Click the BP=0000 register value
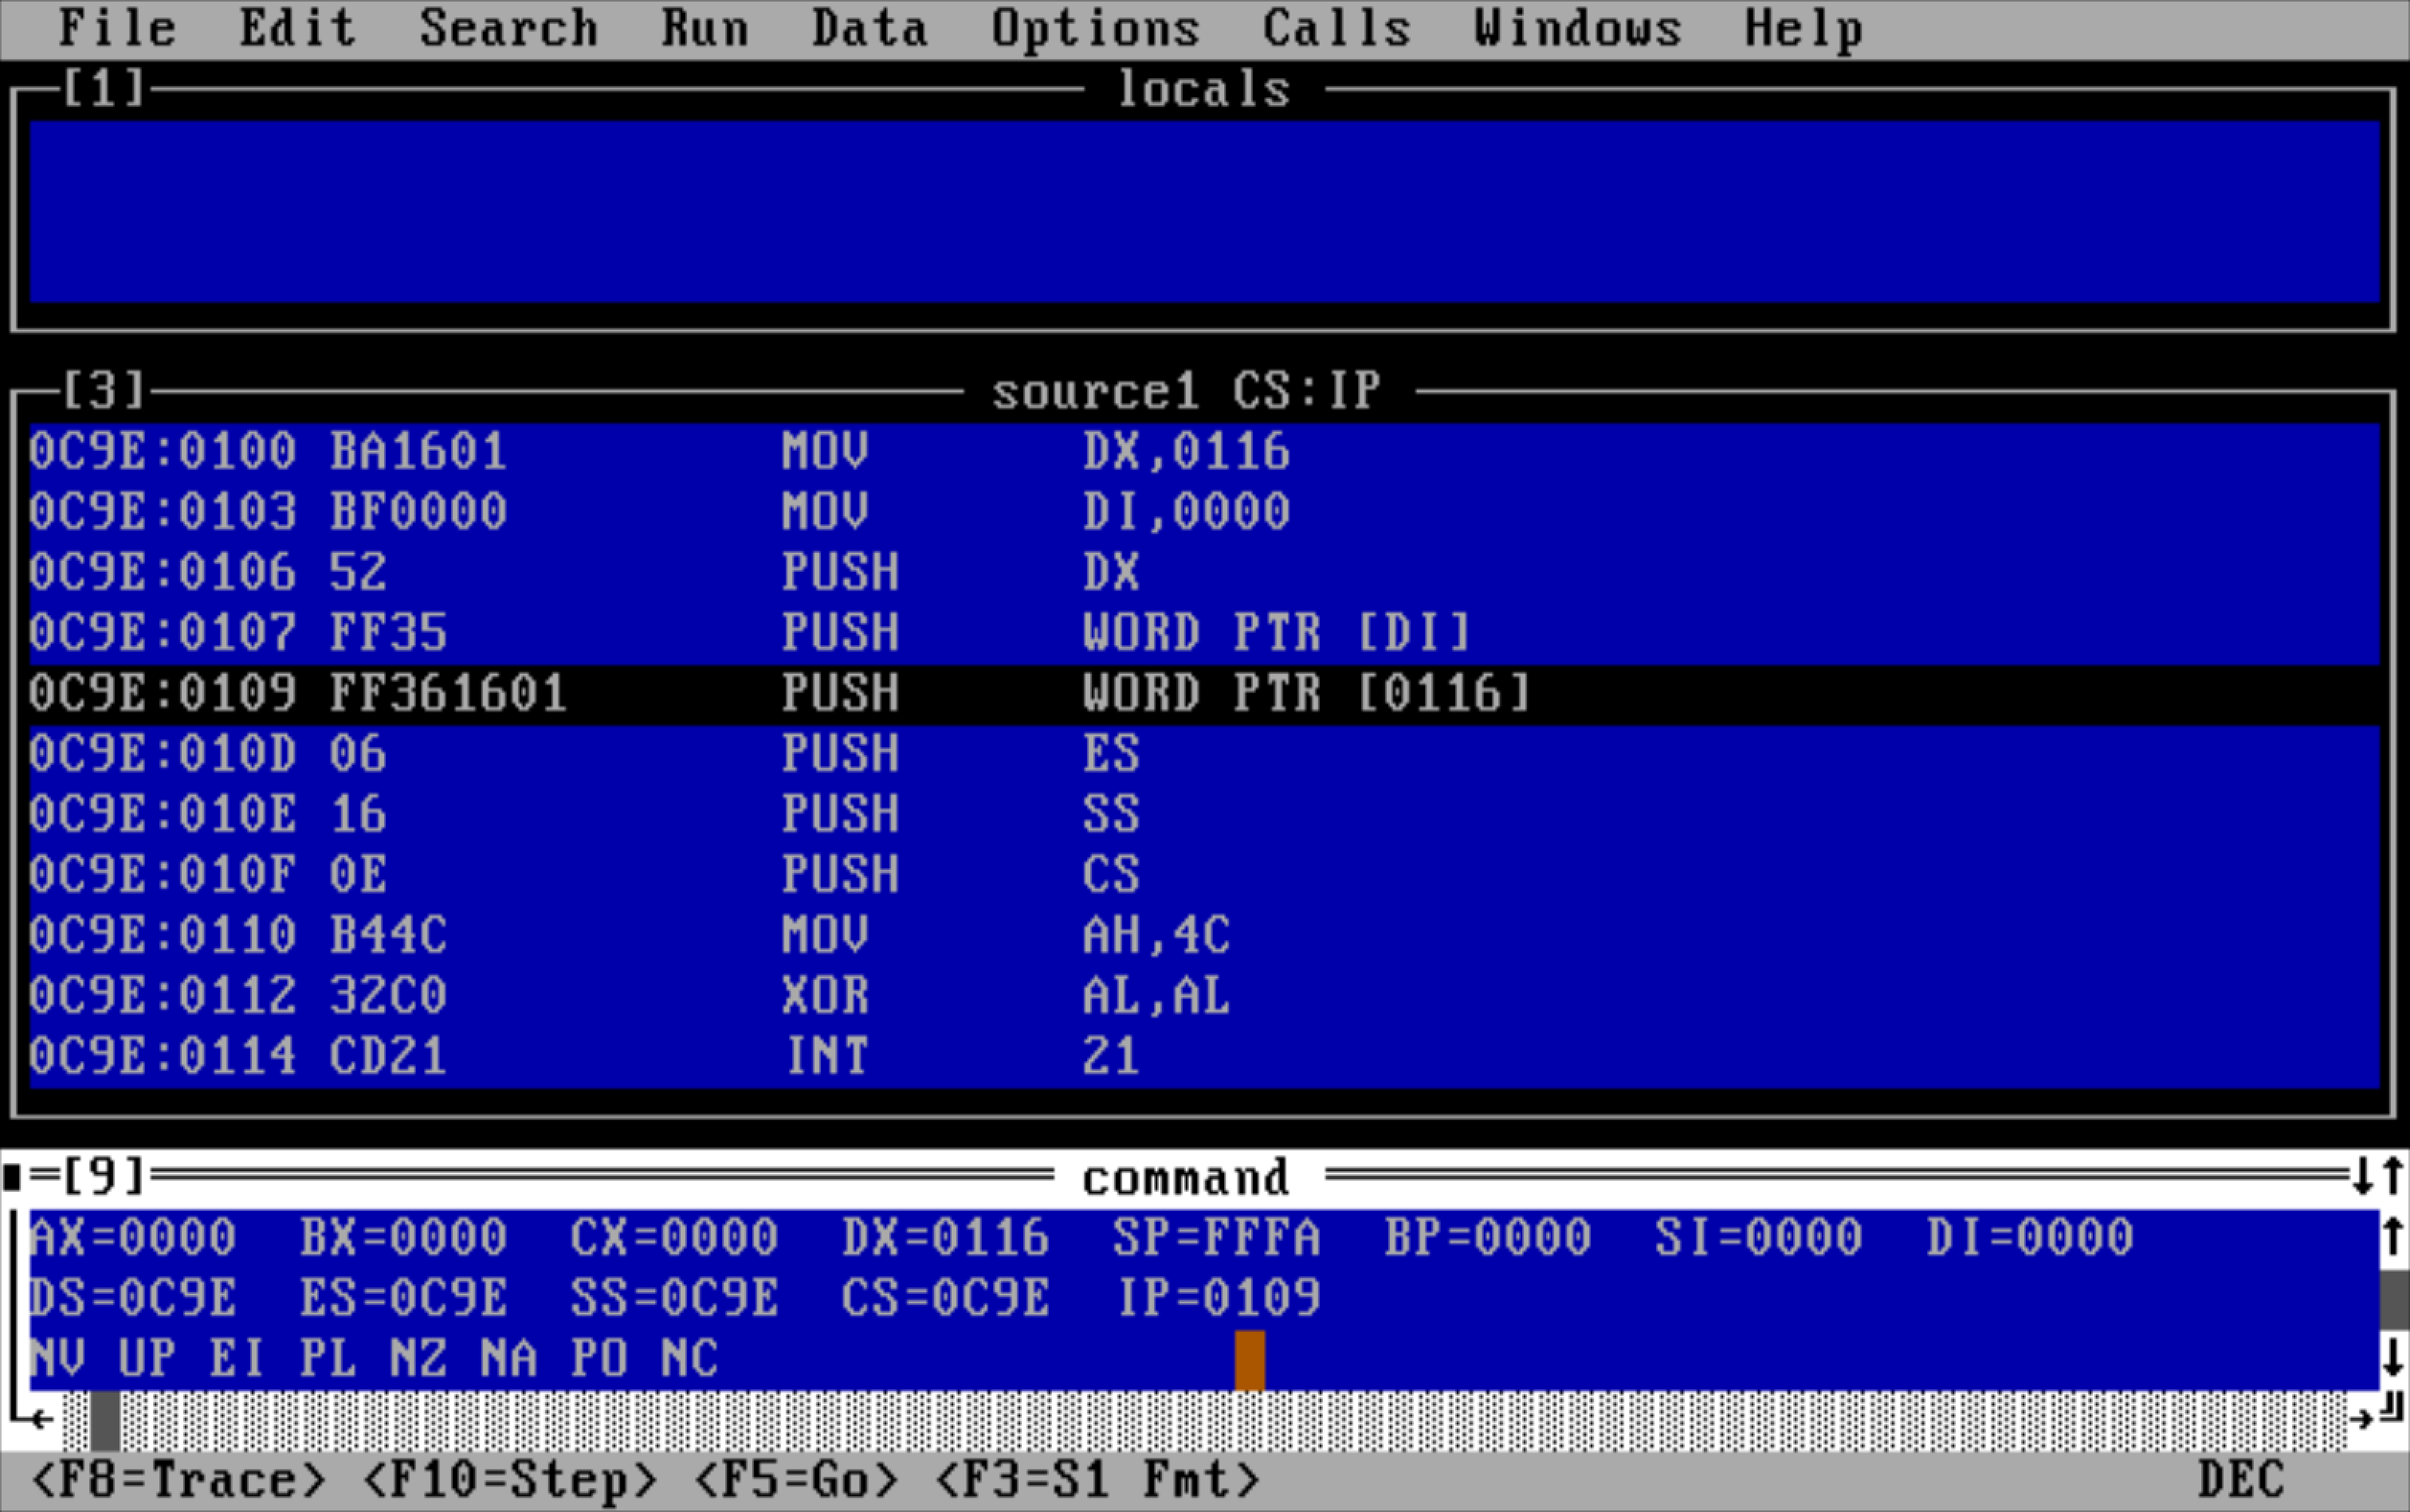This screenshot has height=1512, width=2410. pos(1489,1238)
